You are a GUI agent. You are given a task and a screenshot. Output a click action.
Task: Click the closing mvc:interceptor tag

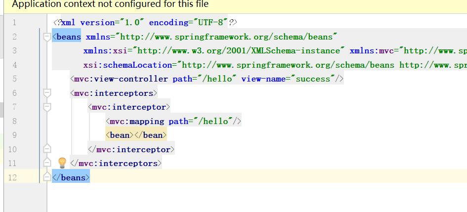point(131,149)
